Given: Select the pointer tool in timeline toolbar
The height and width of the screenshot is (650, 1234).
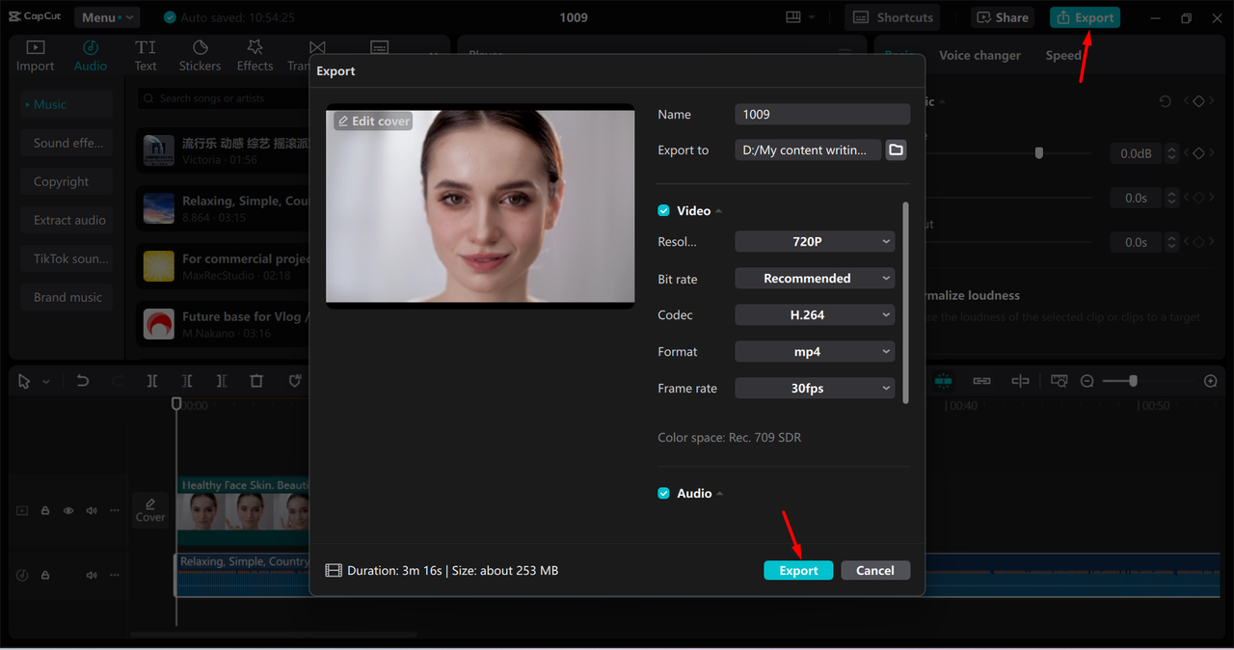Looking at the screenshot, I should (25, 381).
